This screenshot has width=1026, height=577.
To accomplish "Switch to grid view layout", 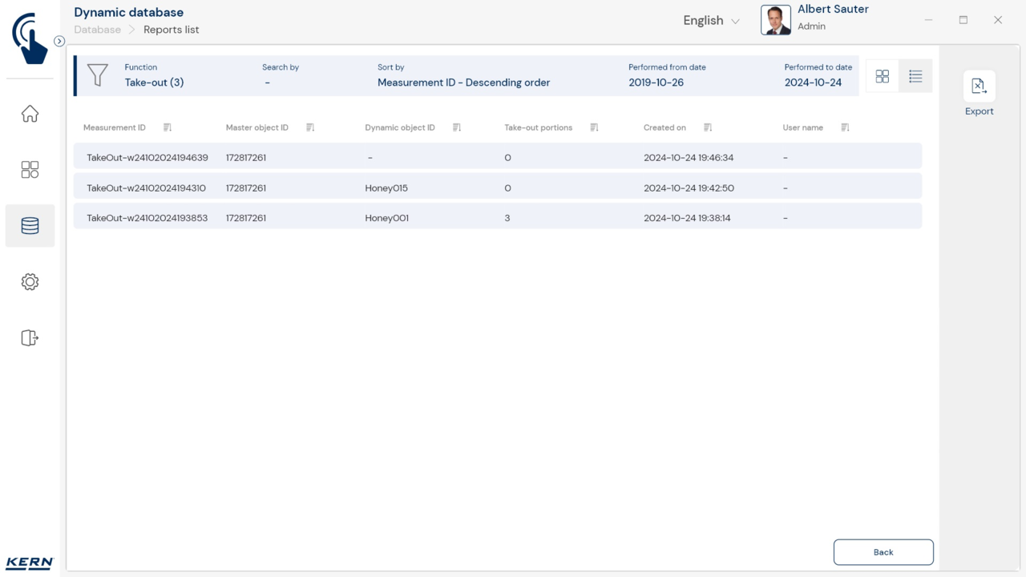I will pos(883,76).
